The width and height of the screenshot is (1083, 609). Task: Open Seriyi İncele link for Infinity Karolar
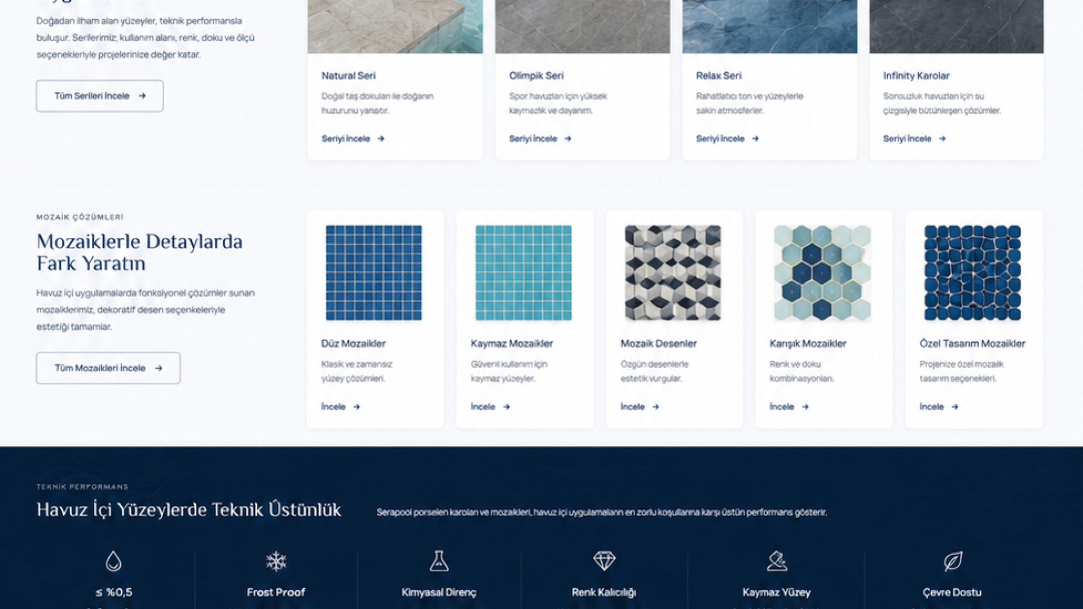pyautogui.click(x=914, y=139)
